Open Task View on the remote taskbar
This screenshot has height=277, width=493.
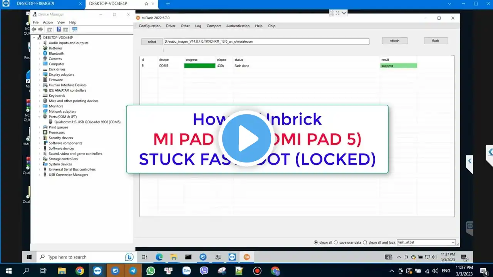144,257
